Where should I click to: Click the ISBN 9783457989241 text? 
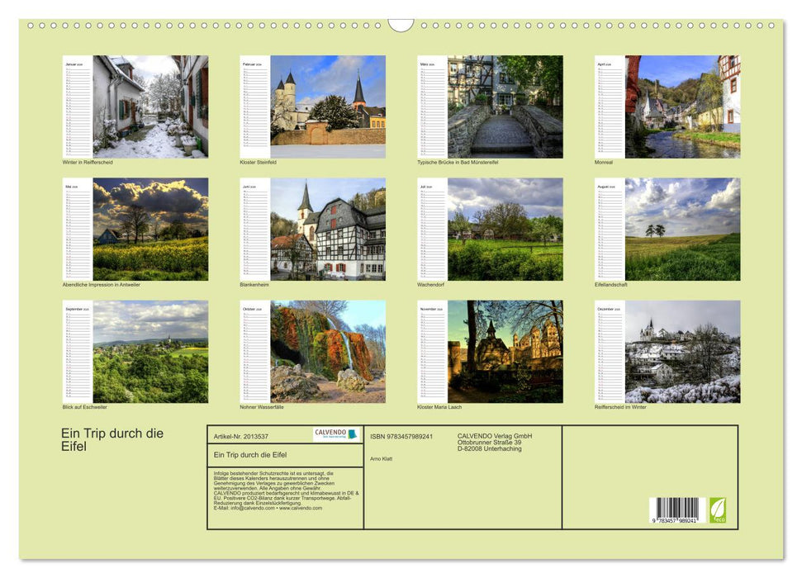(401, 436)
